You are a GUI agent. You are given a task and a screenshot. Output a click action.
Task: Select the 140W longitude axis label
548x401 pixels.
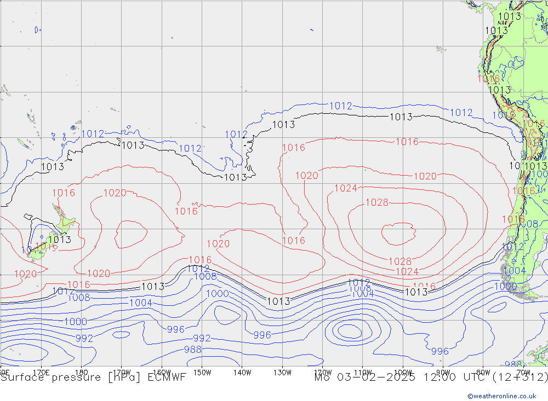click(x=242, y=372)
